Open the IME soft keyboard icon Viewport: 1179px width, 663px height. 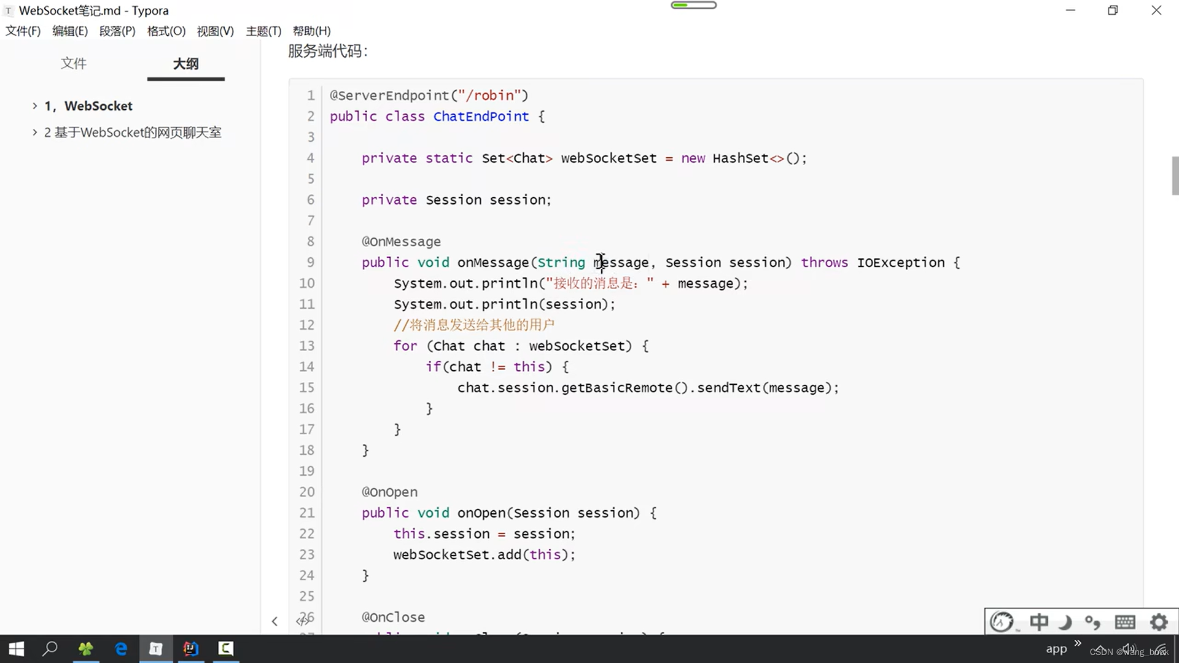[x=1125, y=622]
